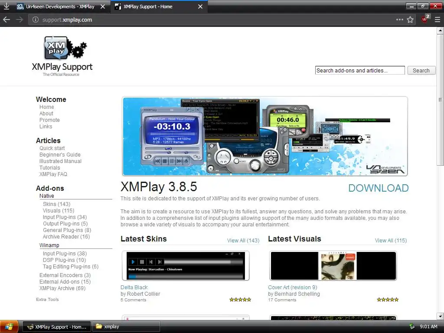Click View All (143) skins
This screenshot has height=333, width=444.
coord(243,240)
